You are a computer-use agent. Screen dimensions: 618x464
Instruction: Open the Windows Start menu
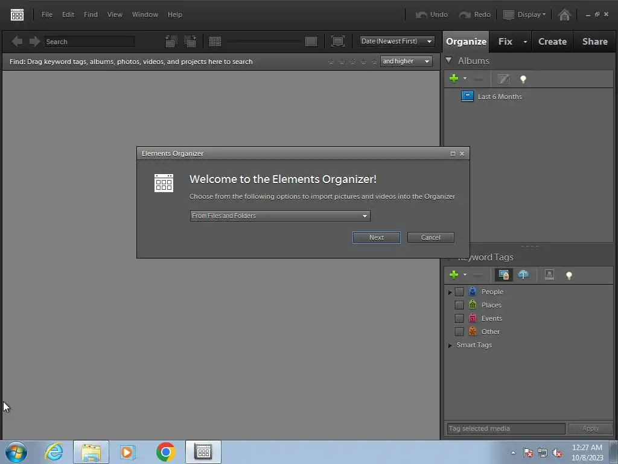pos(16,452)
